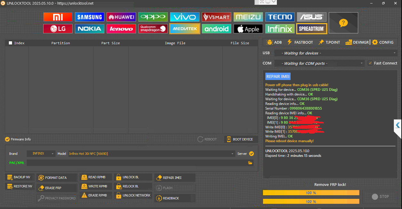
Task: Pick the Vivo brand logo
Action: pyautogui.click(x=185, y=17)
